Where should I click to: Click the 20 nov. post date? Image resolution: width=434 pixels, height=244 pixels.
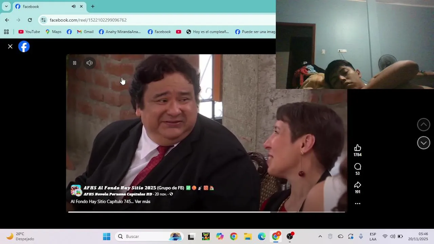click(161, 194)
